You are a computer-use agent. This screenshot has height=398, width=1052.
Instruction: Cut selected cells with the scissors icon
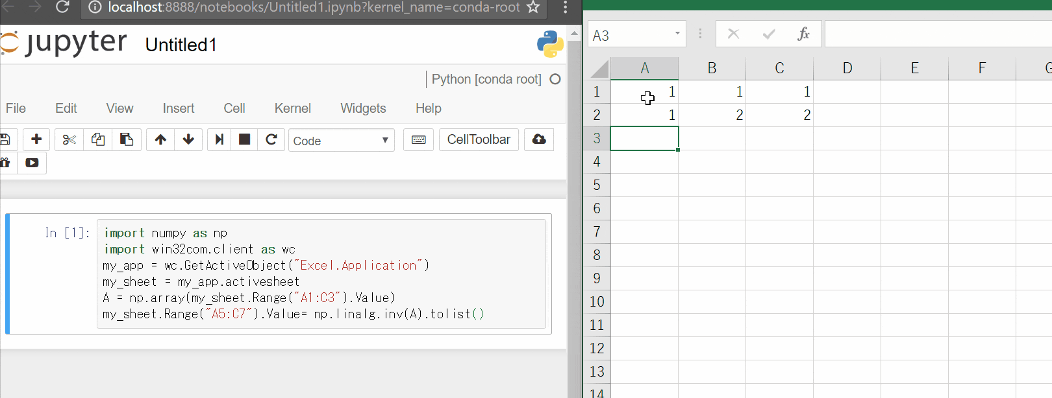click(x=69, y=139)
